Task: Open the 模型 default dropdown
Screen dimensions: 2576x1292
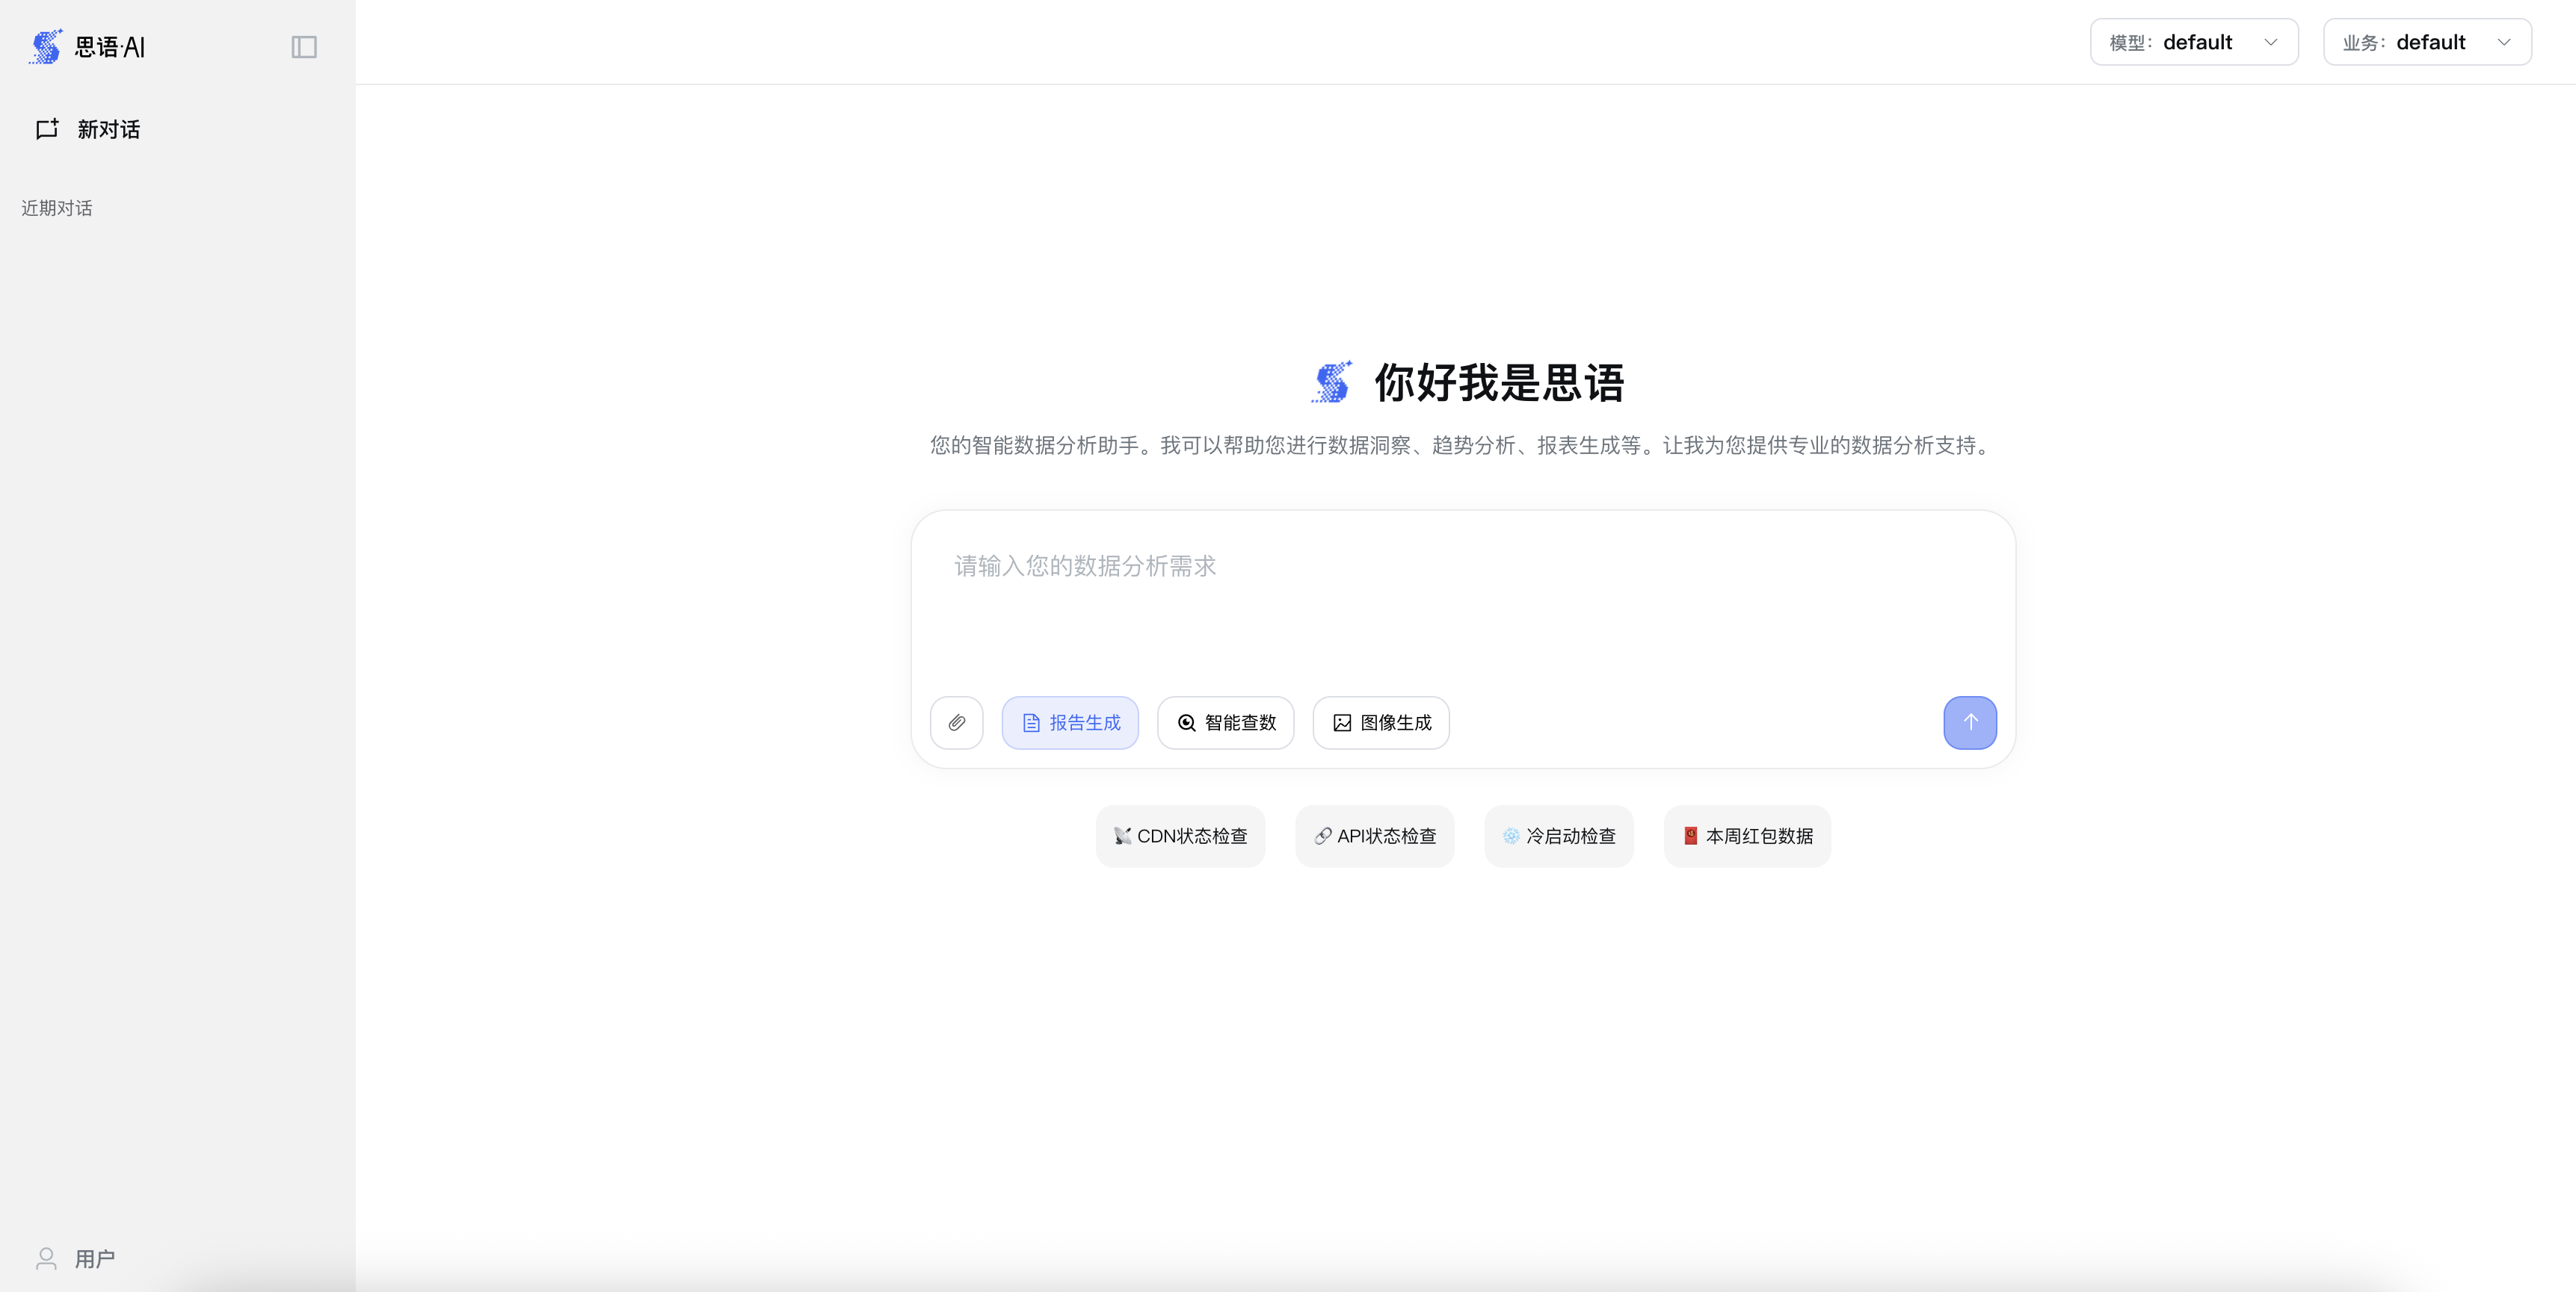Action: pos(2193,42)
